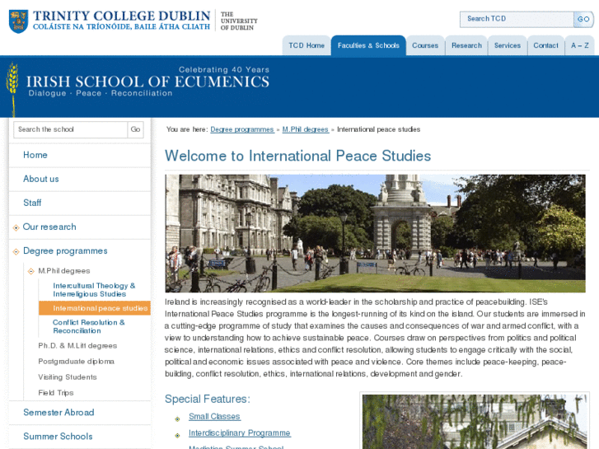
Task: Open the Our research sidebar link
Action: [x=49, y=227]
